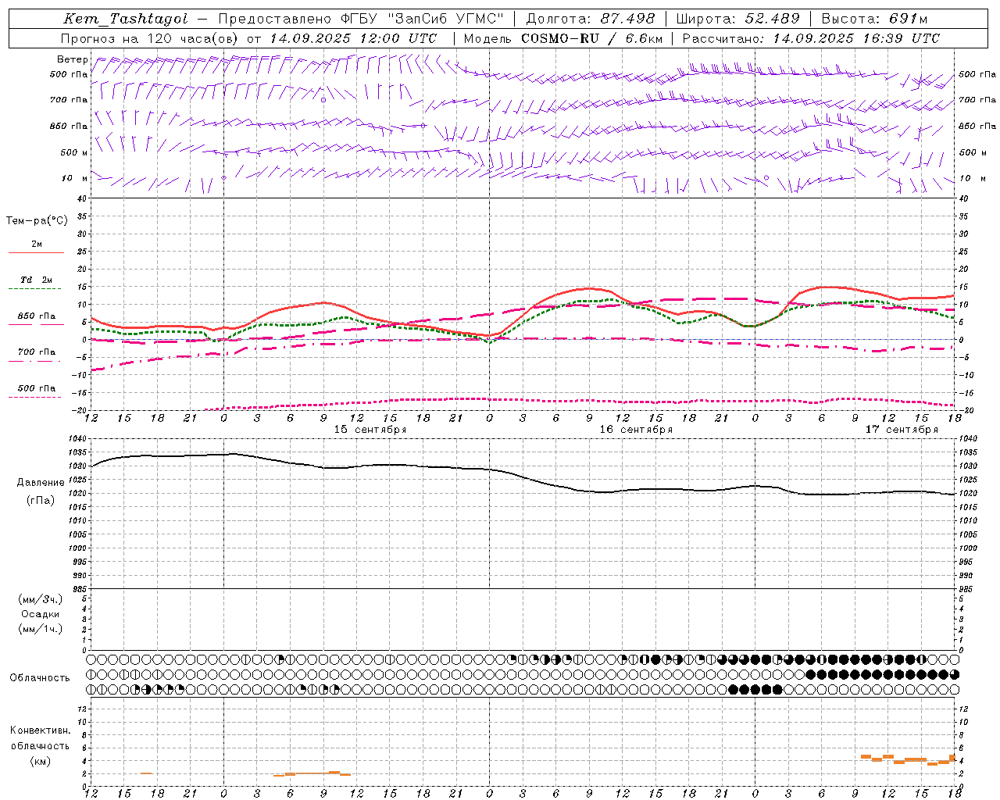Click the station name Kem_Tashtagol
1000x800 pixels.
pyautogui.click(x=126, y=19)
